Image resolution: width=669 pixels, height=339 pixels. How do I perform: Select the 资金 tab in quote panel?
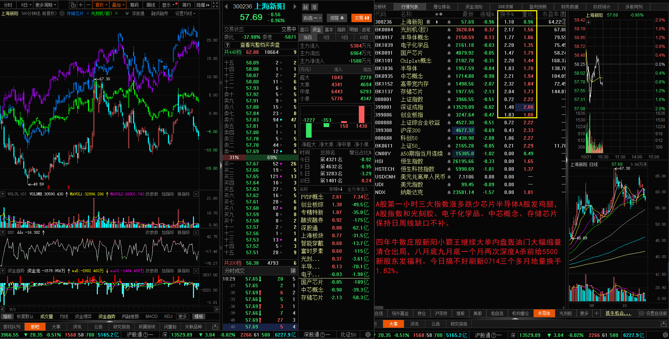pos(317,30)
